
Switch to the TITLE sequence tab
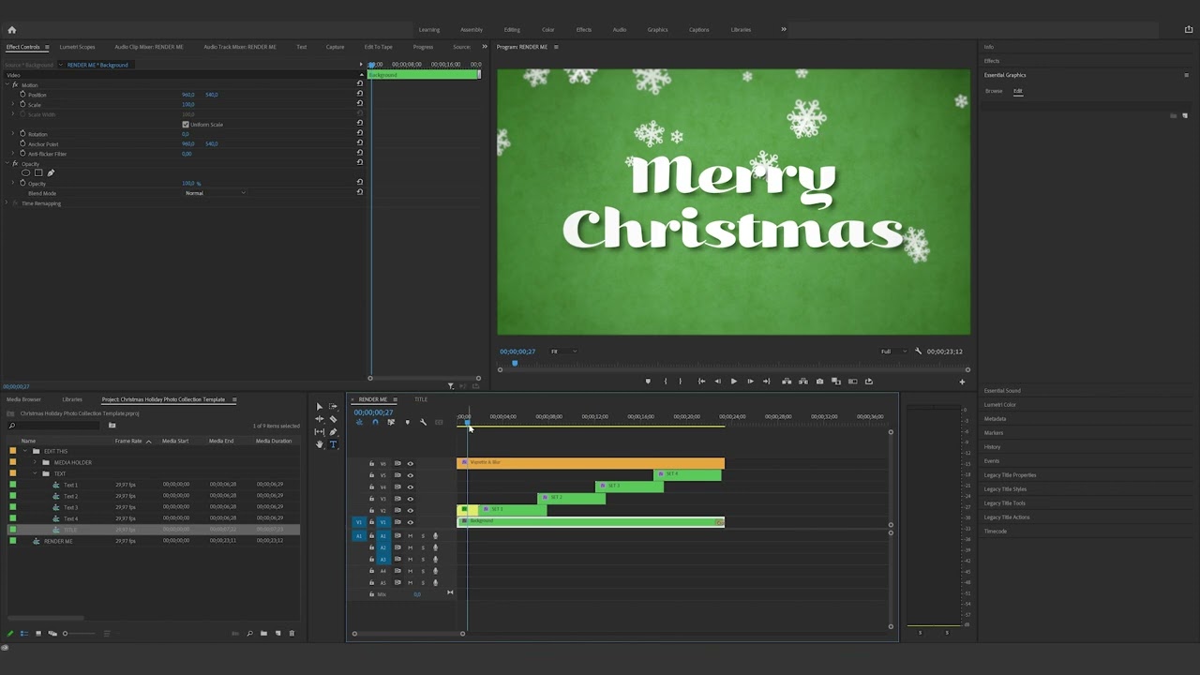[x=421, y=399]
